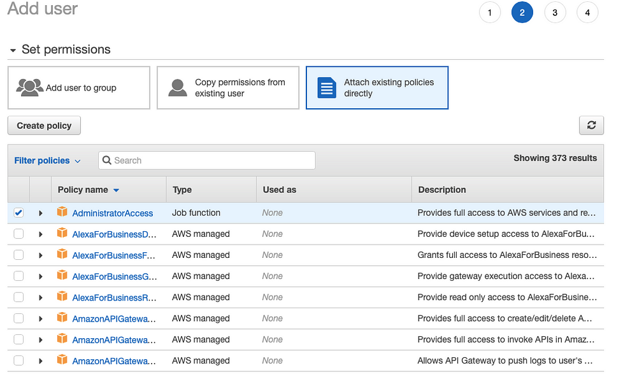Open the Filter policies dropdown
The image size is (637, 391).
(47, 160)
